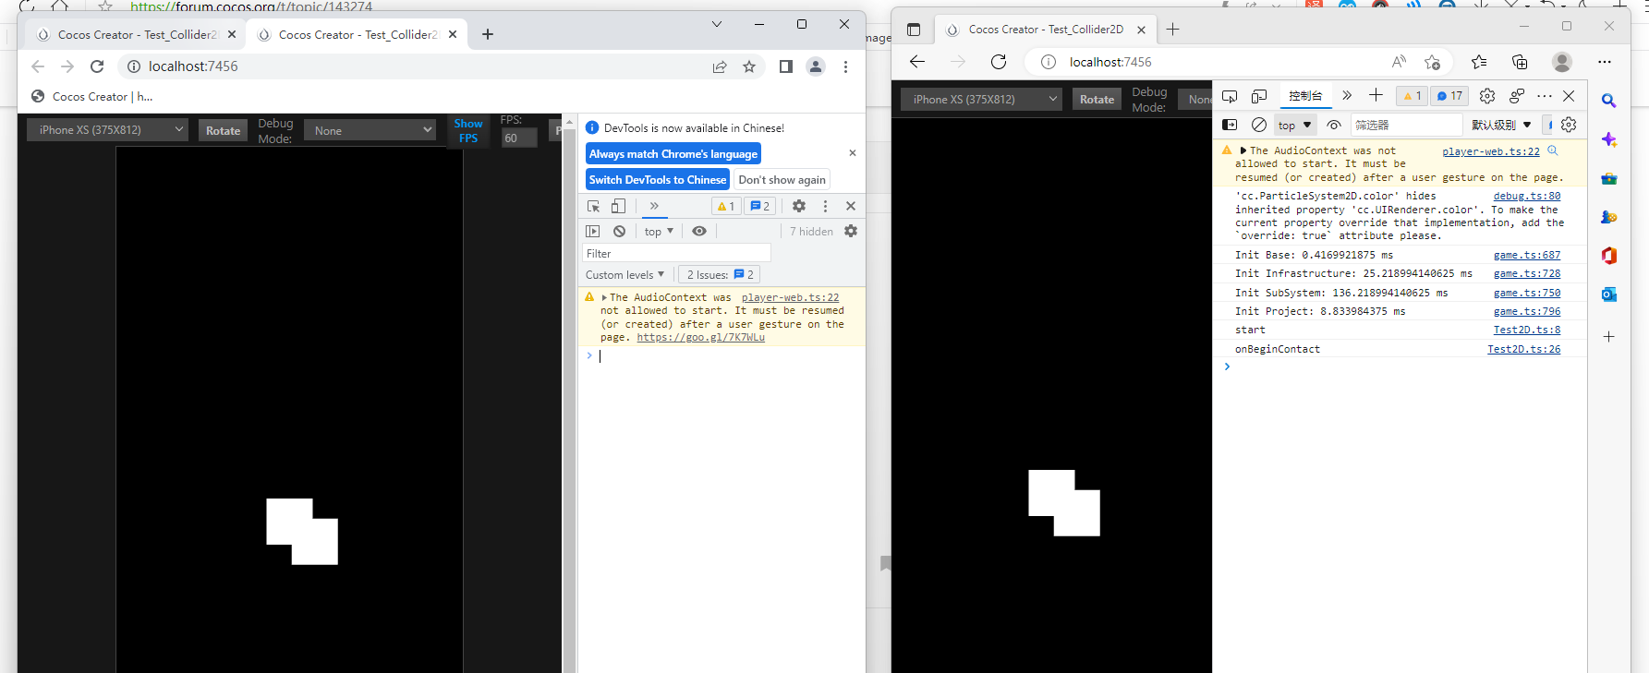1649x673 pixels.
Task: Toggle device toolbar in Chrome DevTools
Action: pyautogui.click(x=618, y=206)
